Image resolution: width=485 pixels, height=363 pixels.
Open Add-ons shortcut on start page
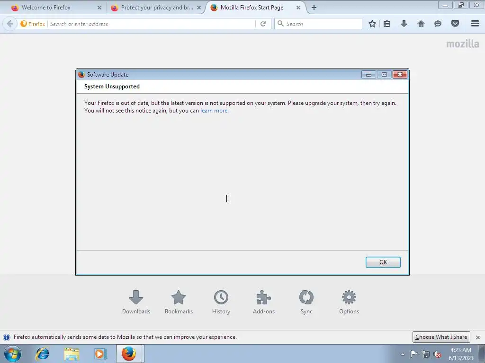(263, 302)
